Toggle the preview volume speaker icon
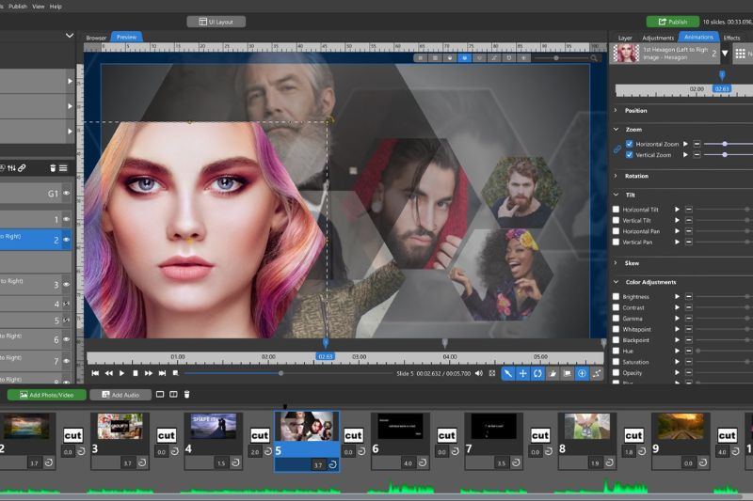The width and height of the screenshot is (753, 501). tap(479, 373)
